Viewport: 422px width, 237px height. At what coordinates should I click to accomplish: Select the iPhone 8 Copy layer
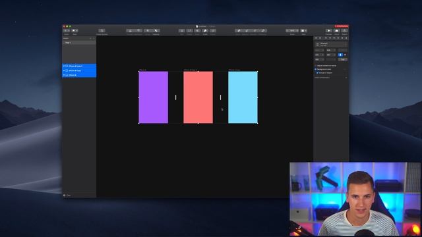tap(79, 70)
